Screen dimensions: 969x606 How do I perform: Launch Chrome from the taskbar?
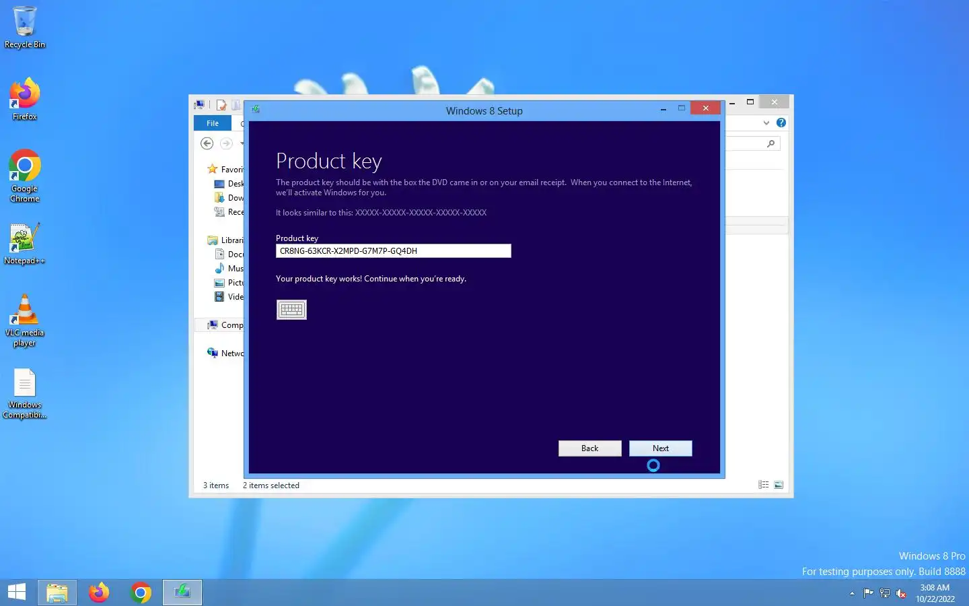point(141,593)
